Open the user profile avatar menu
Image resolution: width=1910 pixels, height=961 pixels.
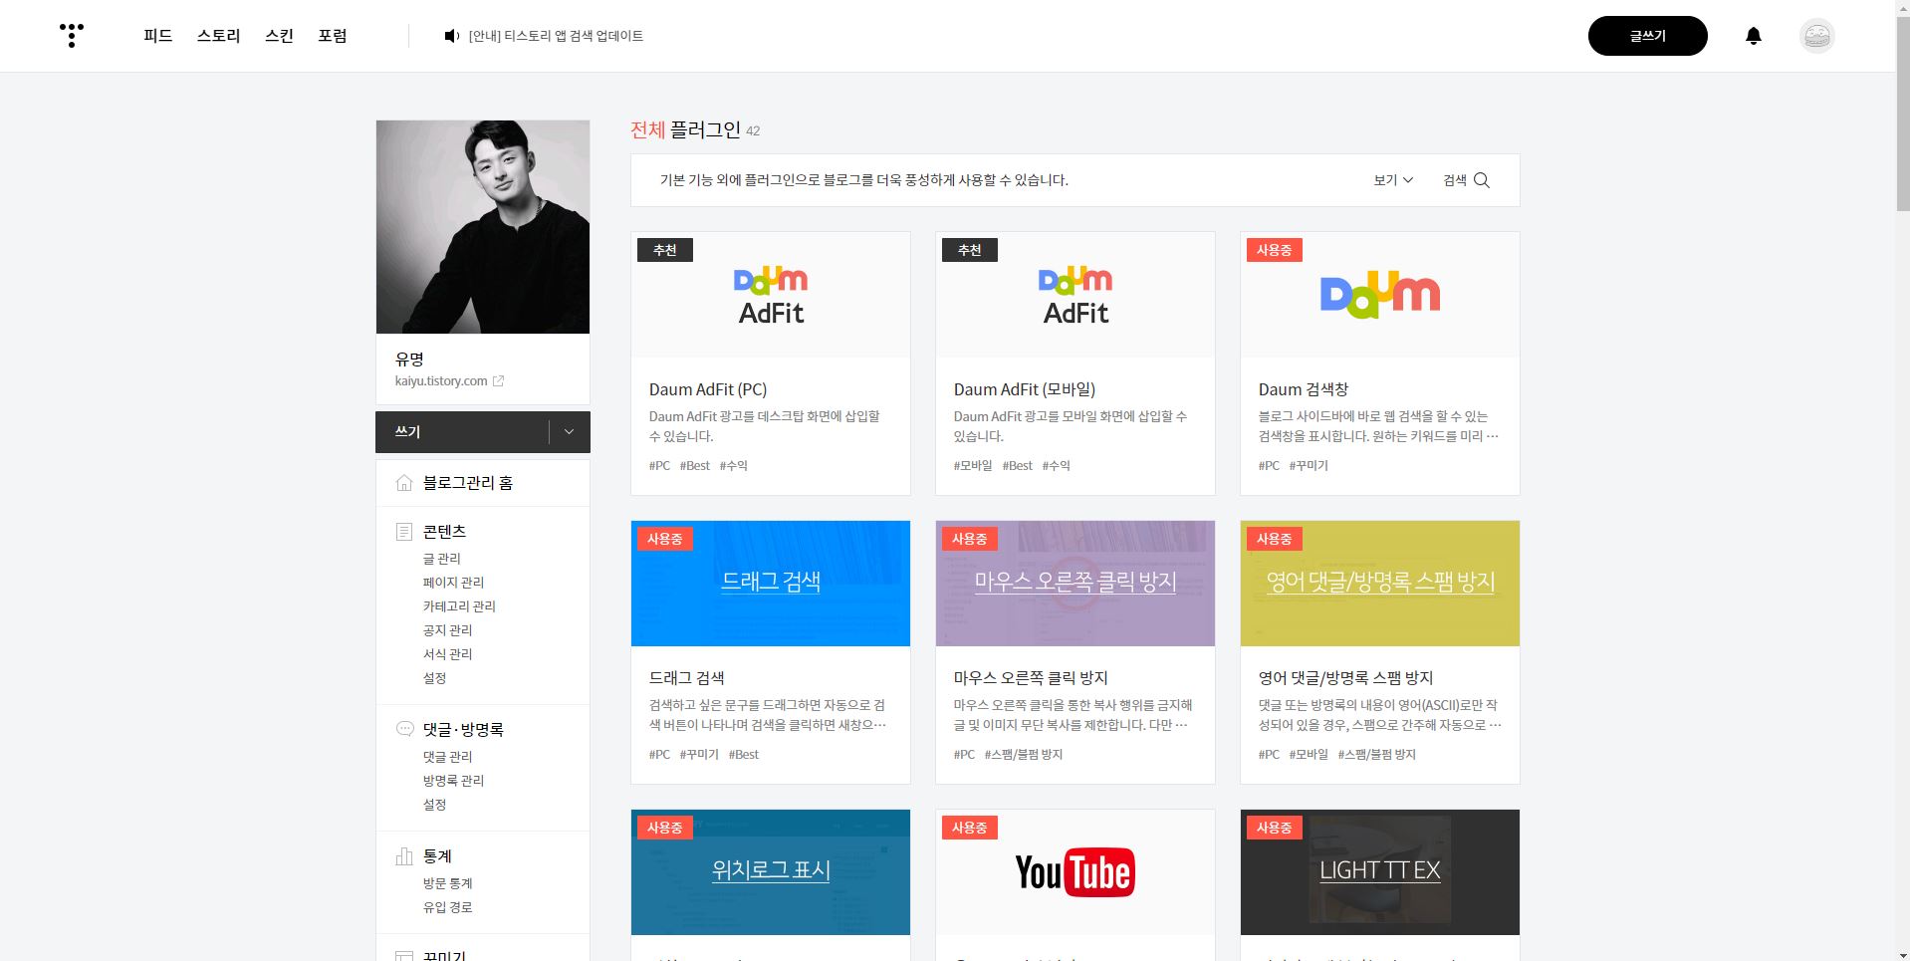1817,36
